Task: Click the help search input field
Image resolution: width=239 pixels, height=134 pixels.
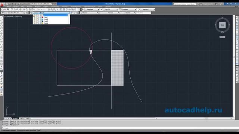Action: (x=185, y=4)
